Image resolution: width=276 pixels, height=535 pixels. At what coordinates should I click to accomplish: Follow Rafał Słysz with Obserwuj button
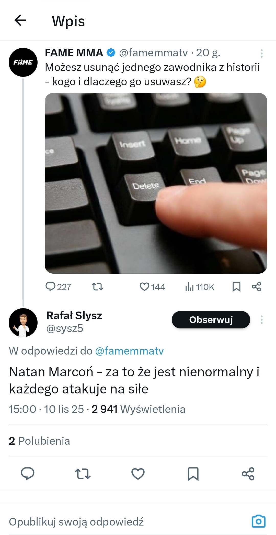pos(211,320)
